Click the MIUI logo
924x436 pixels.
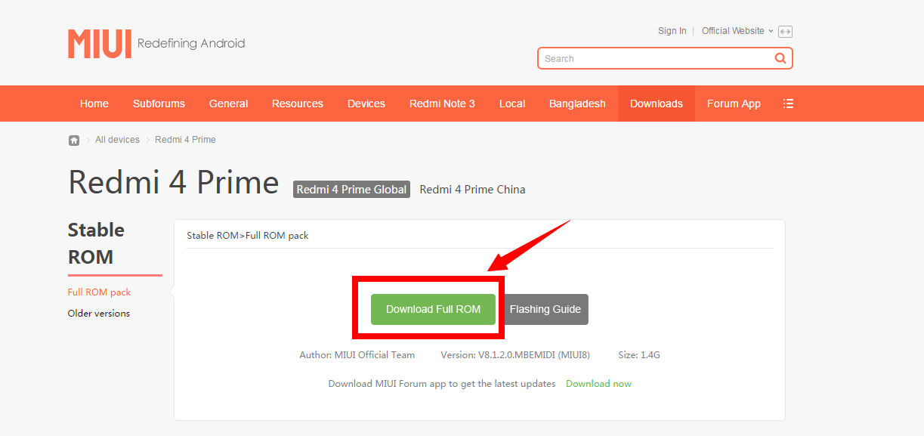pyautogui.click(x=100, y=44)
